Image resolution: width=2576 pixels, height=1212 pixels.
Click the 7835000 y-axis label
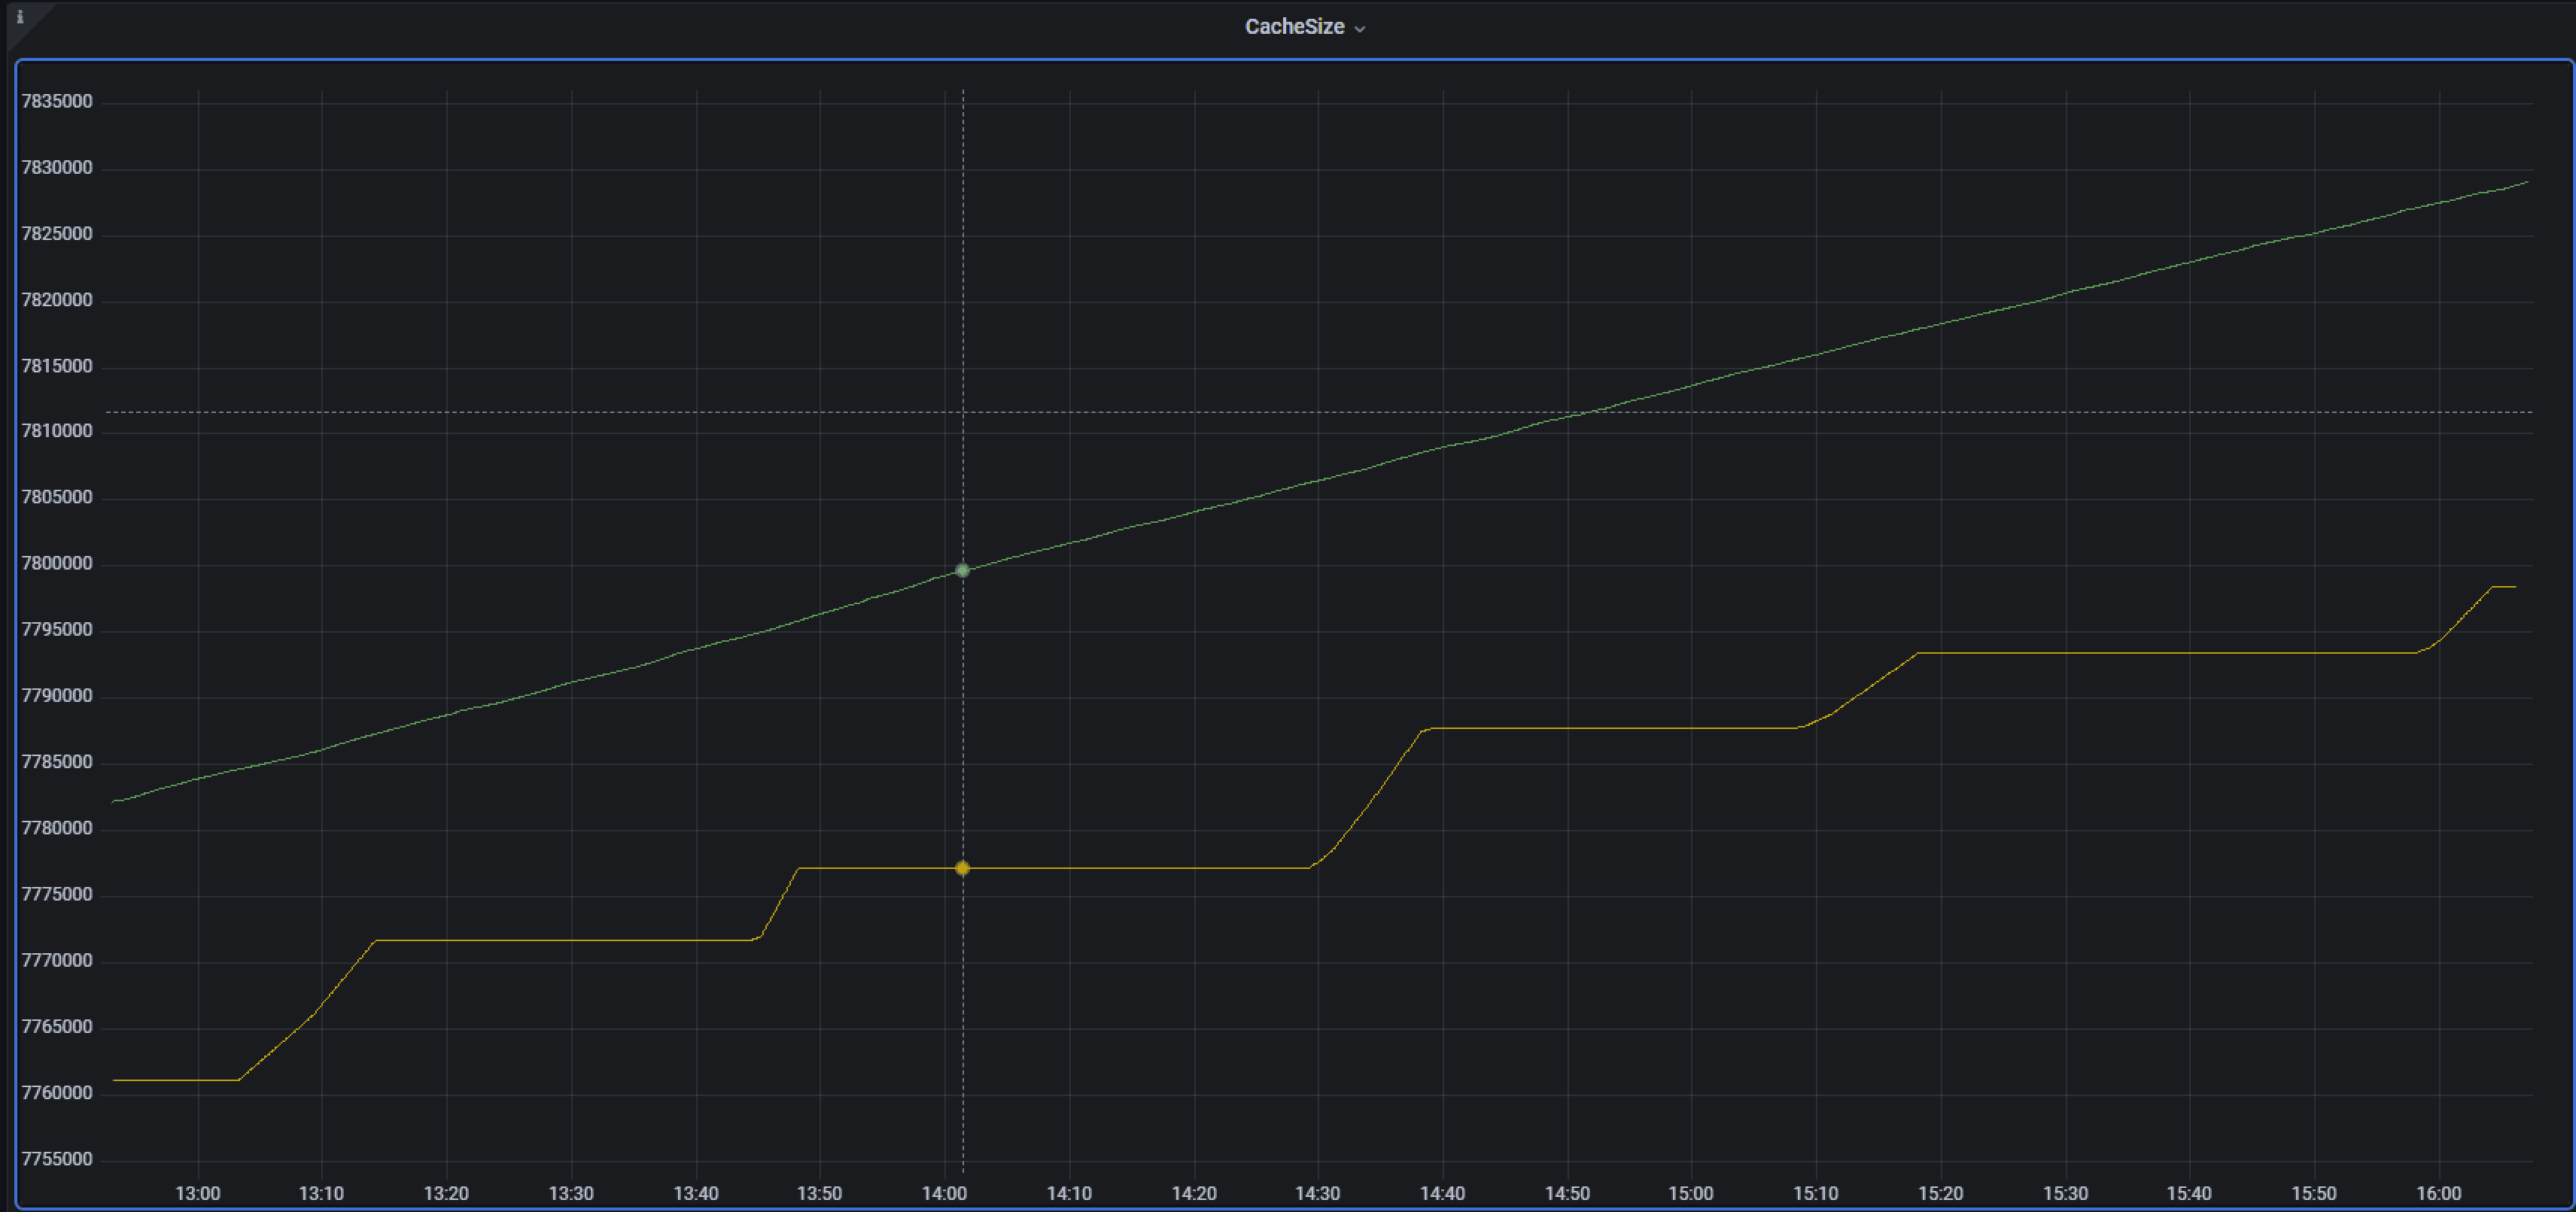pos(57,101)
